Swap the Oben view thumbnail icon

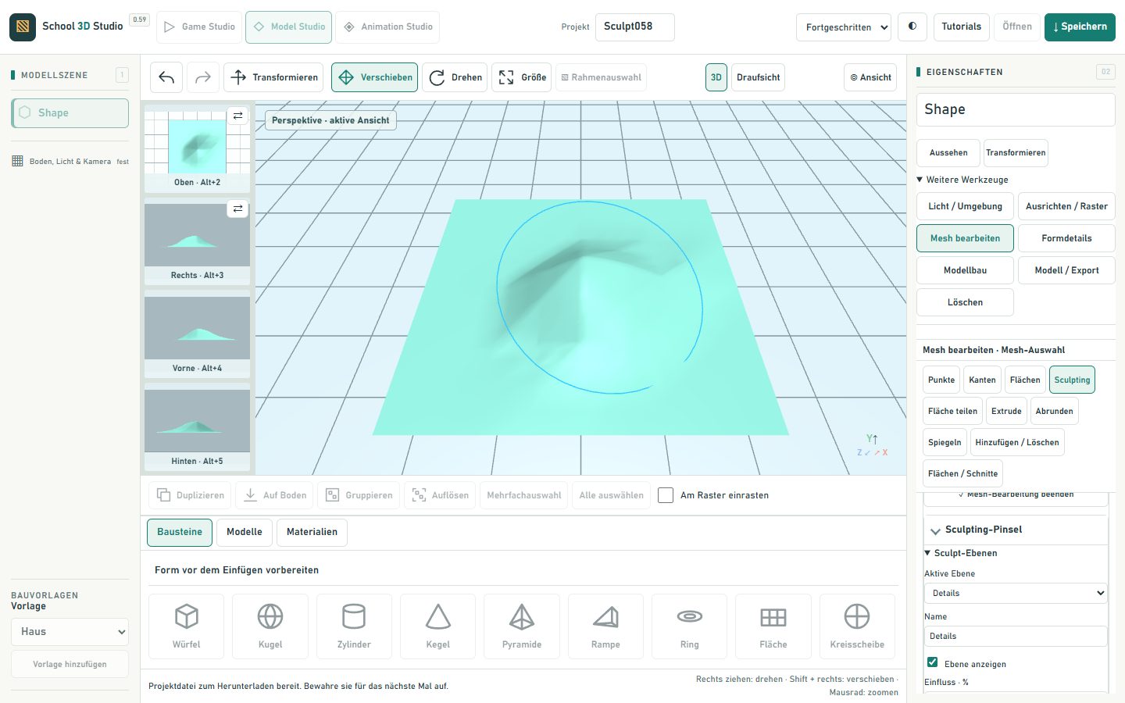pos(237,116)
